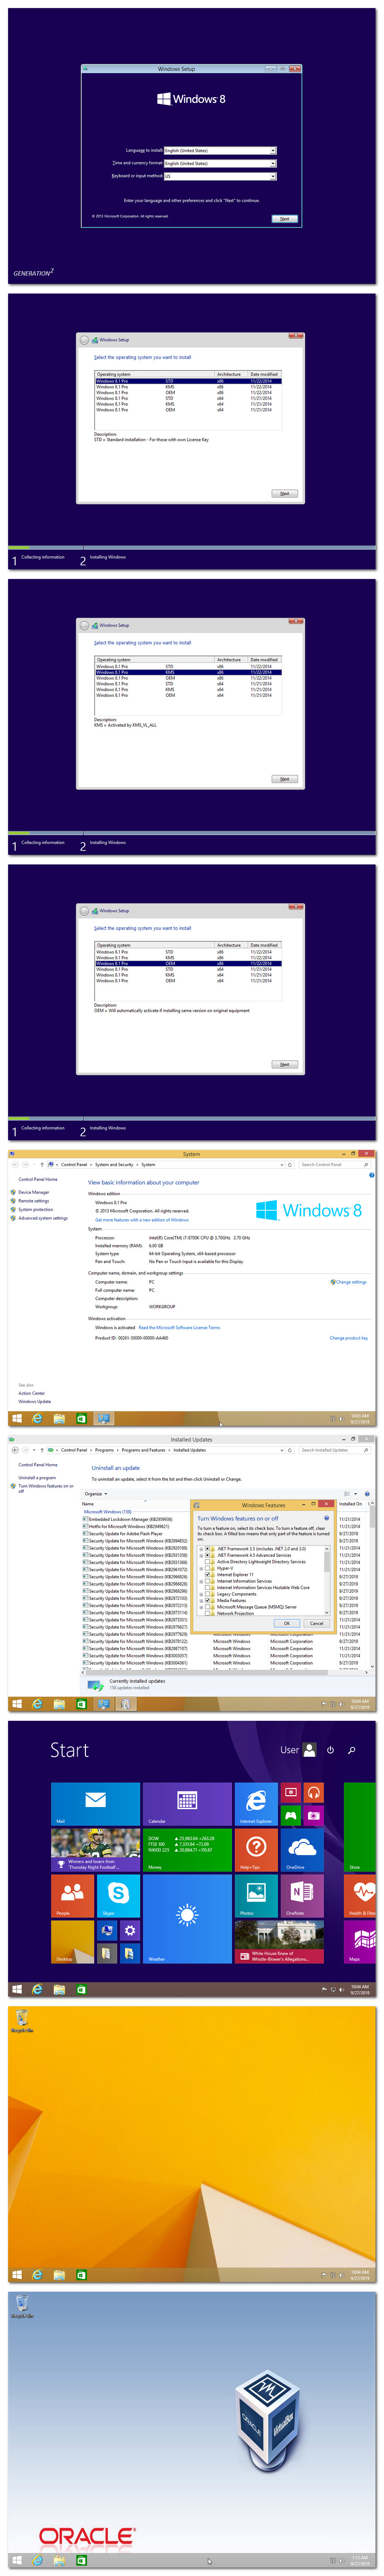384x2576 pixels.
Task: Launch the Internet Explorer tile on Start screen
Action: [x=256, y=1803]
